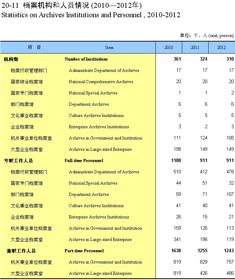Screen dimensions: 235x279
Task: Click the value 21 in the 2012 column
Action: pyautogui.click(x=231, y=217)
